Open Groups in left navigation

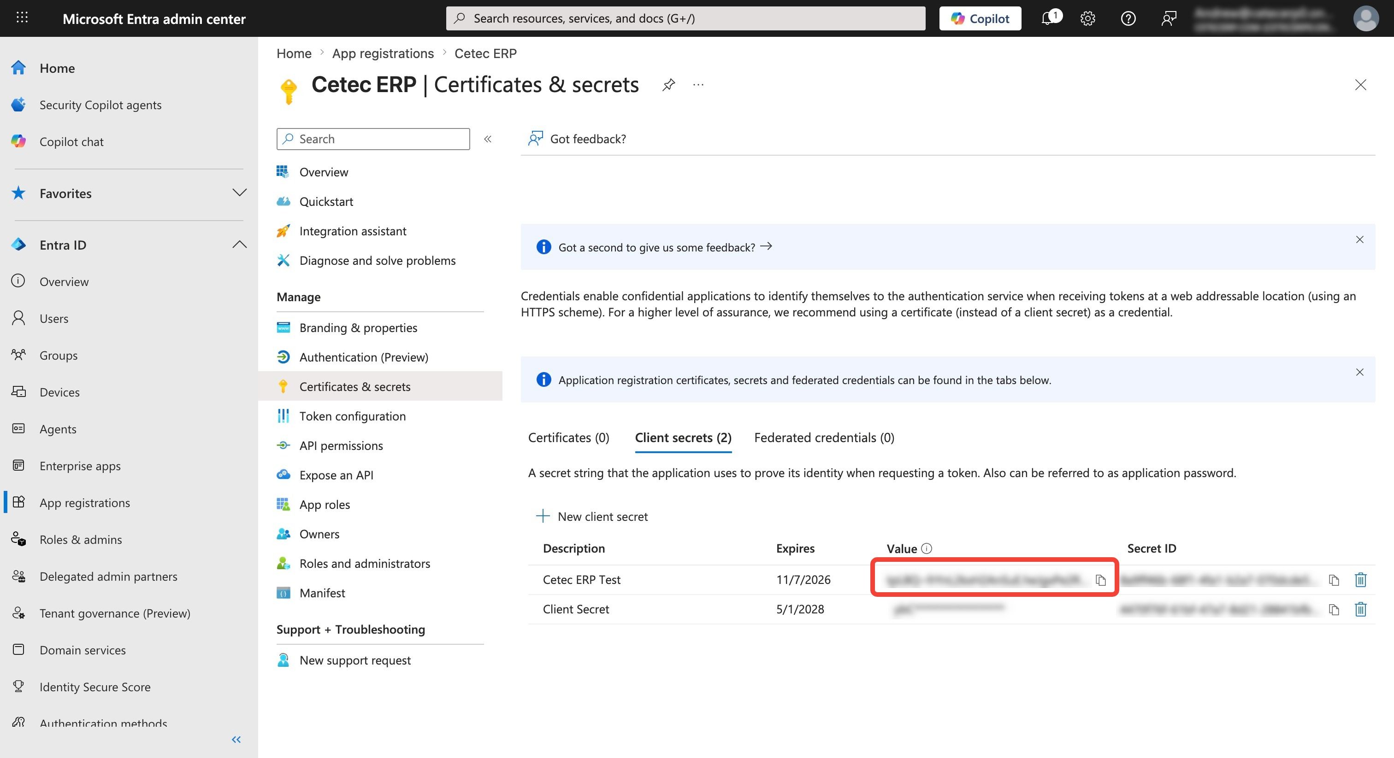59,355
